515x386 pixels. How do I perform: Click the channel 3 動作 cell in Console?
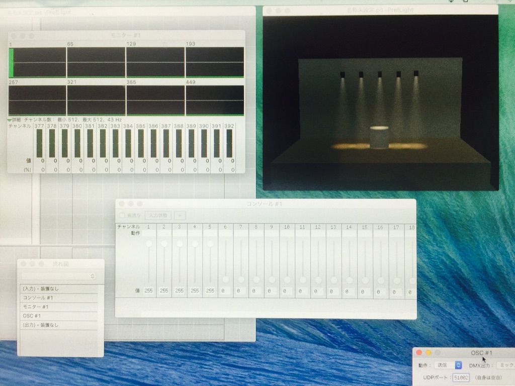pos(180,233)
